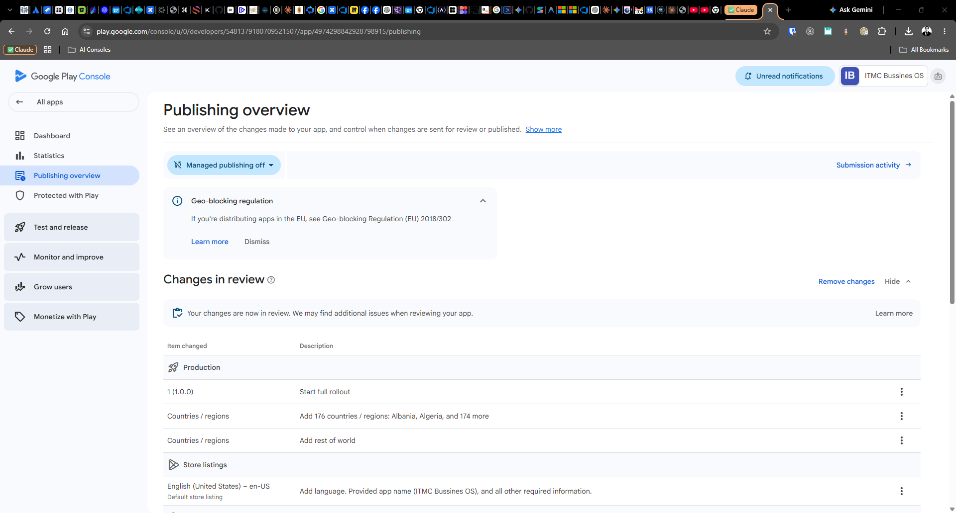
Task: Click the page vertical scrollbar
Action: [x=952, y=204]
